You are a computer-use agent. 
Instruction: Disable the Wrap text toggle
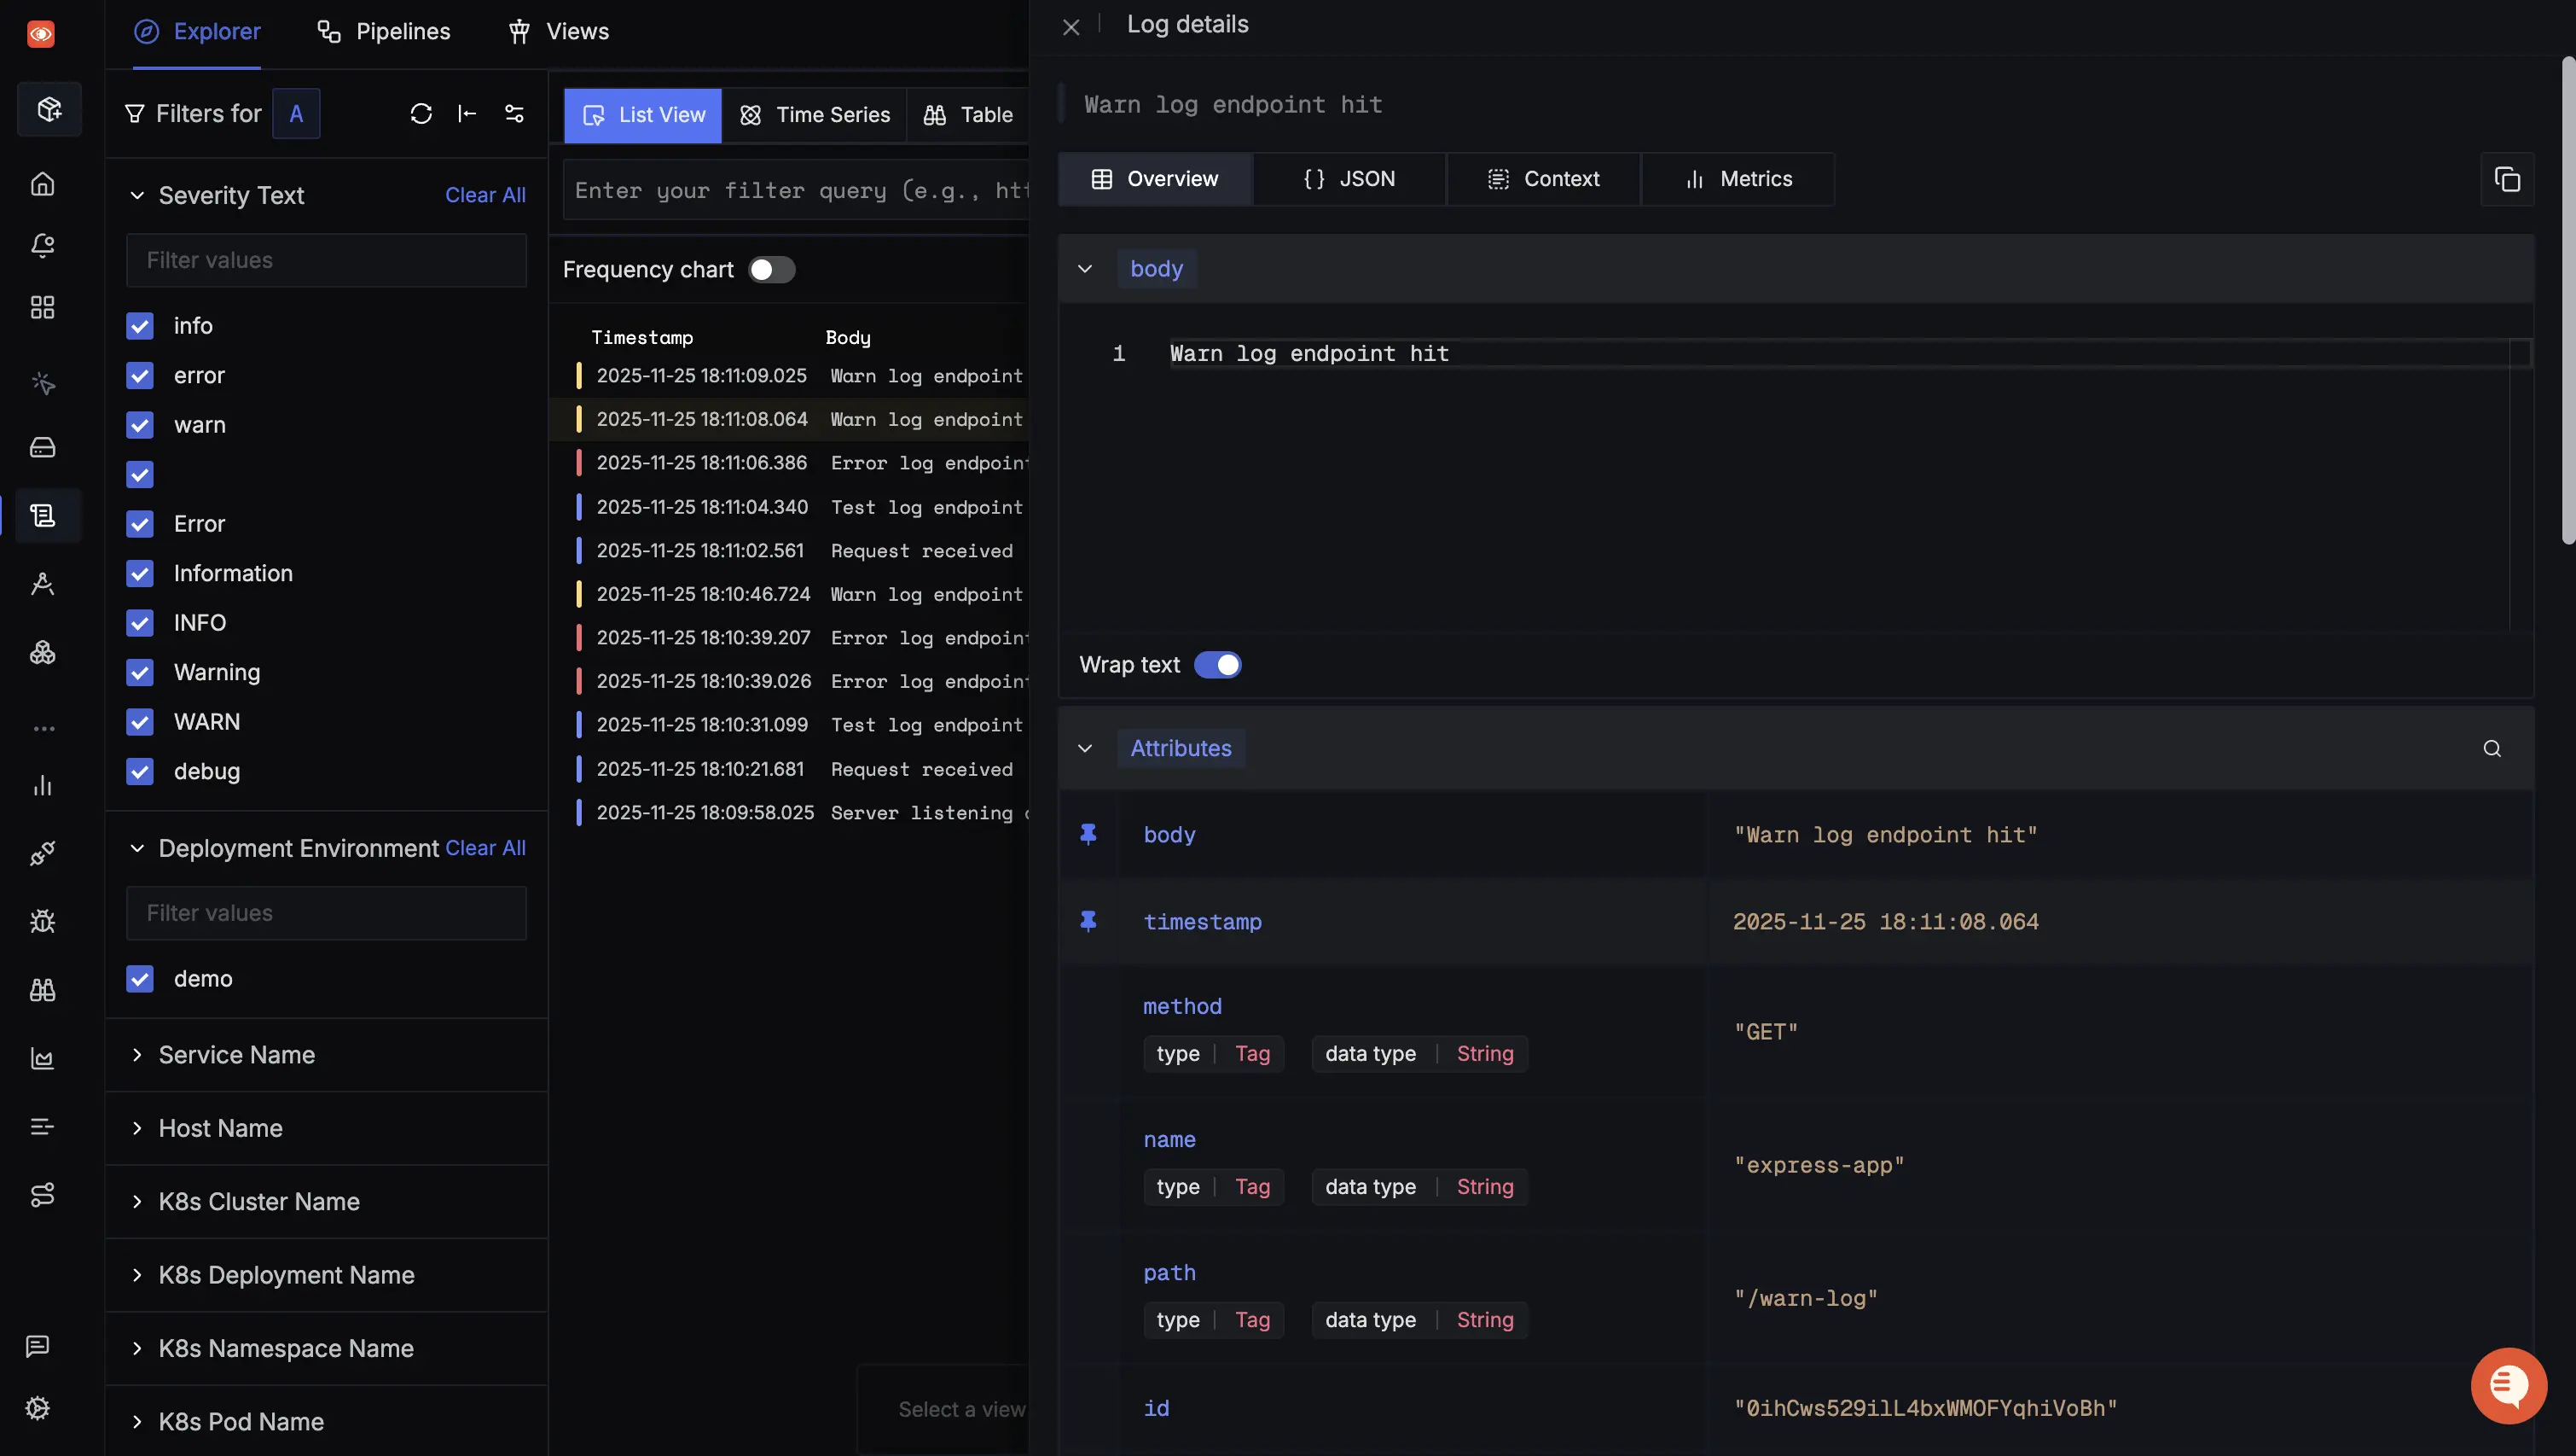[1217, 666]
